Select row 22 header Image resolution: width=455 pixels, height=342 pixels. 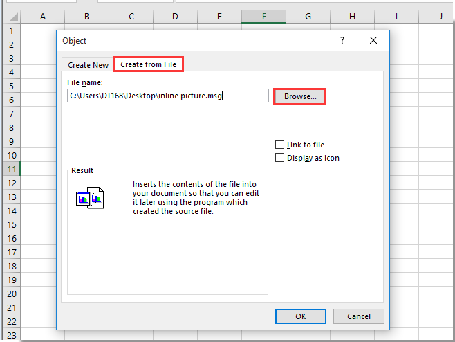click(10, 321)
